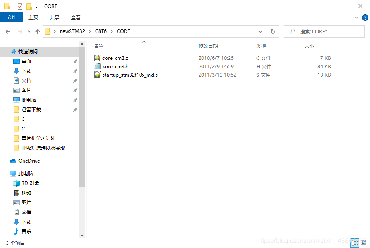Open pinned 文档 under quick access
Viewport: 370px width, 248px height.
click(x=26, y=81)
